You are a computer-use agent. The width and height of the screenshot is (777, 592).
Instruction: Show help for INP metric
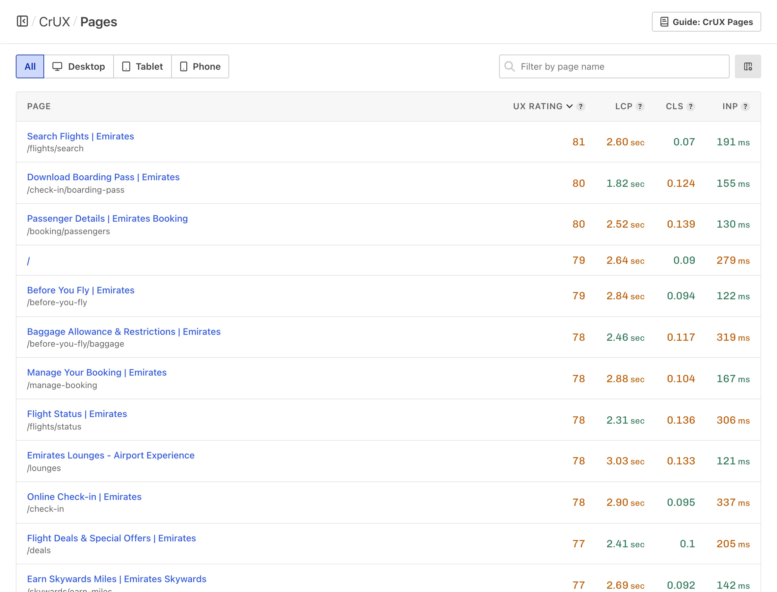coord(745,106)
